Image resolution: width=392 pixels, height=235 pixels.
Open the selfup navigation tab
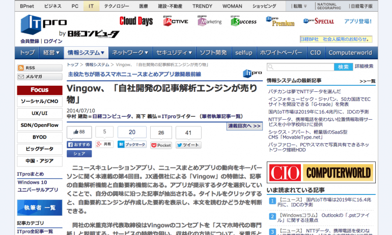pos(244,53)
